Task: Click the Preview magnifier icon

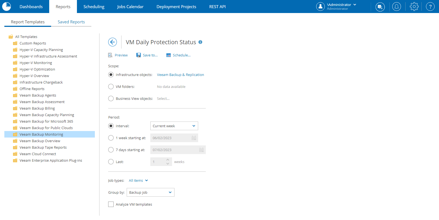Action: (x=110, y=55)
